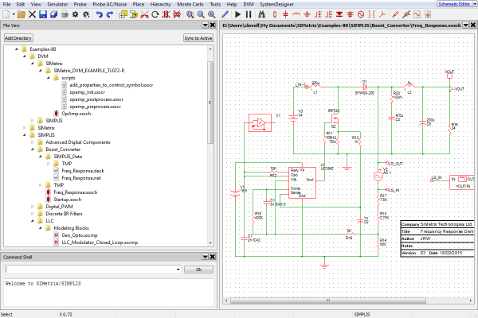
Task: Click the plain gear icon in the toolbar
Action: pos(75,14)
